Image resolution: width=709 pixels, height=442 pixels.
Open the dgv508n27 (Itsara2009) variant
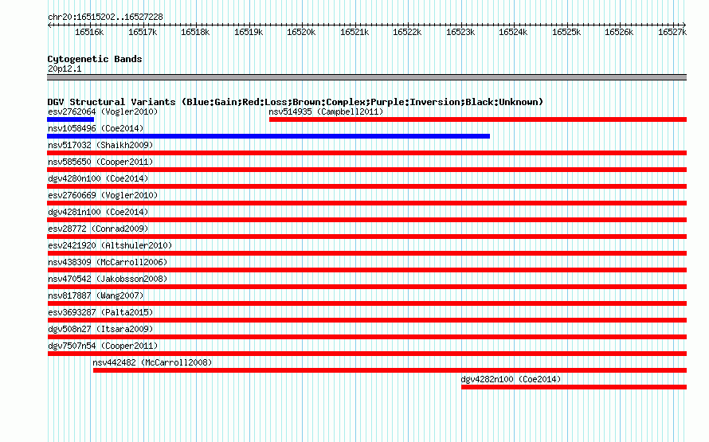pyautogui.click(x=100, y=329)
